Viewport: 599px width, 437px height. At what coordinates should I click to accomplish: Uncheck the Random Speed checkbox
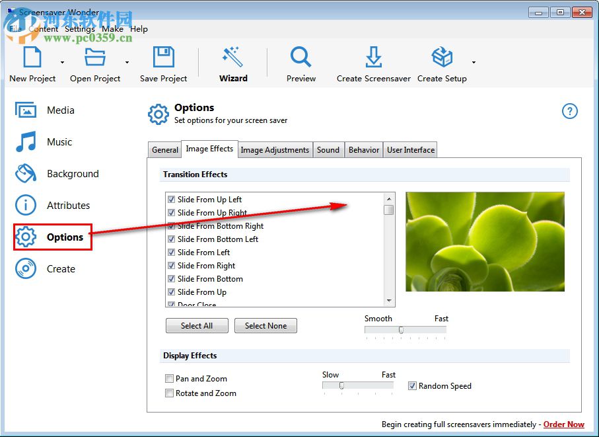click(412, 386)
